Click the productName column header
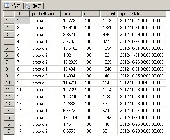 (45, 14)
